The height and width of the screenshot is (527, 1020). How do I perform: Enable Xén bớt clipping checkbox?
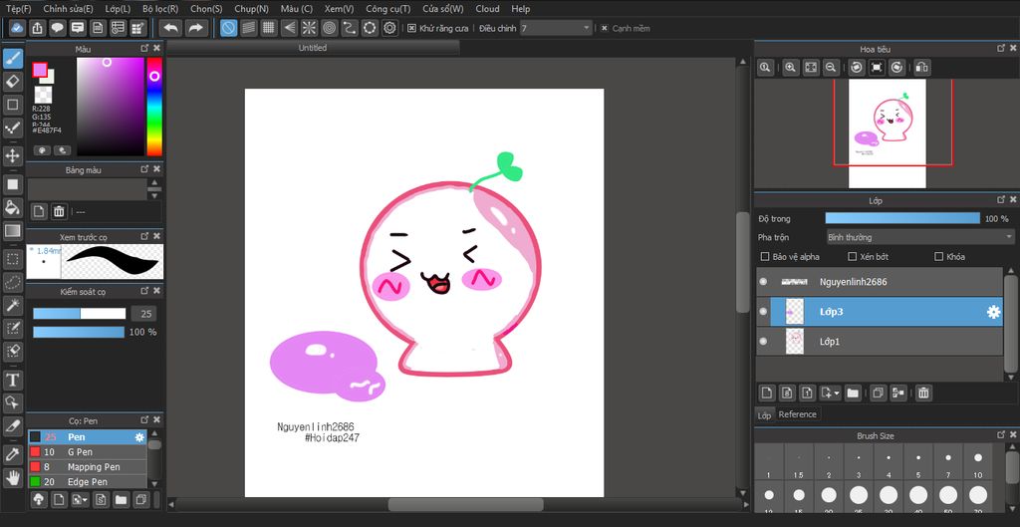[853, 257]
